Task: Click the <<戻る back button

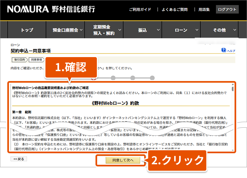Action: 19,159
